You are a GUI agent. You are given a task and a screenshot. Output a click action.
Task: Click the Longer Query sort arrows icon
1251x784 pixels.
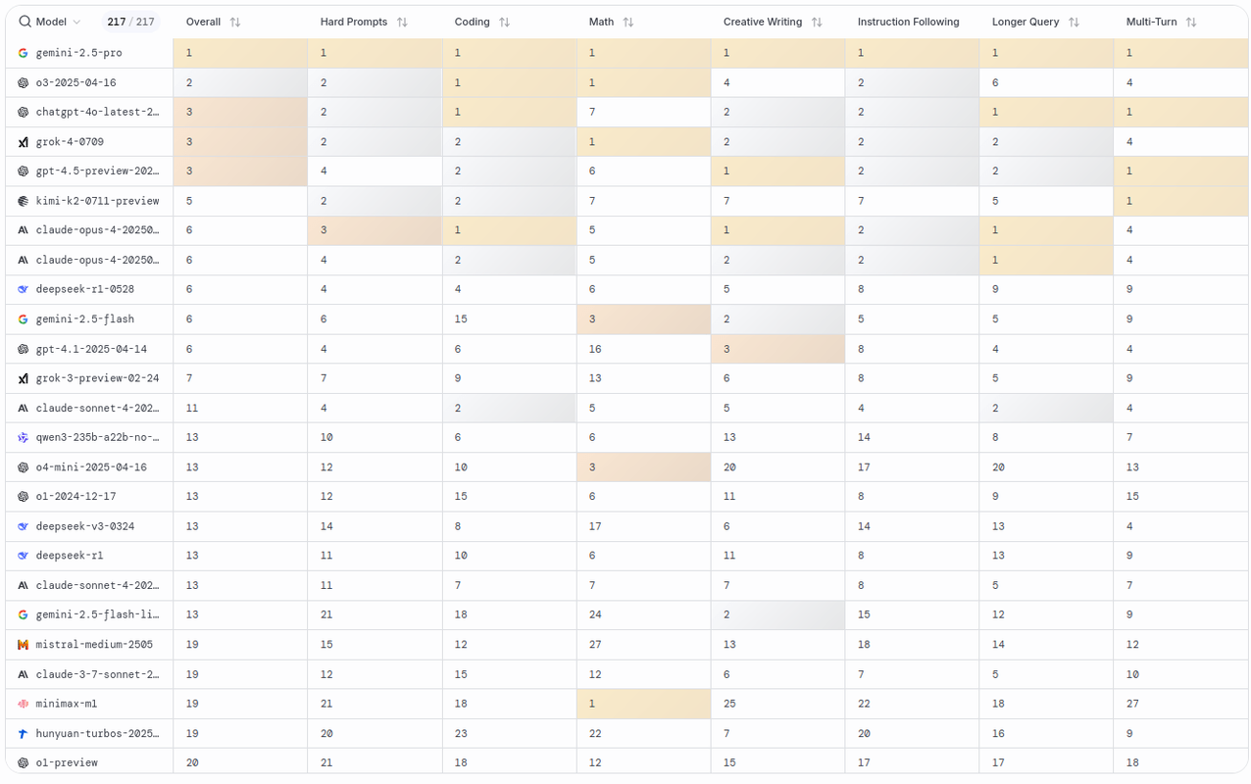(1074, 22)
